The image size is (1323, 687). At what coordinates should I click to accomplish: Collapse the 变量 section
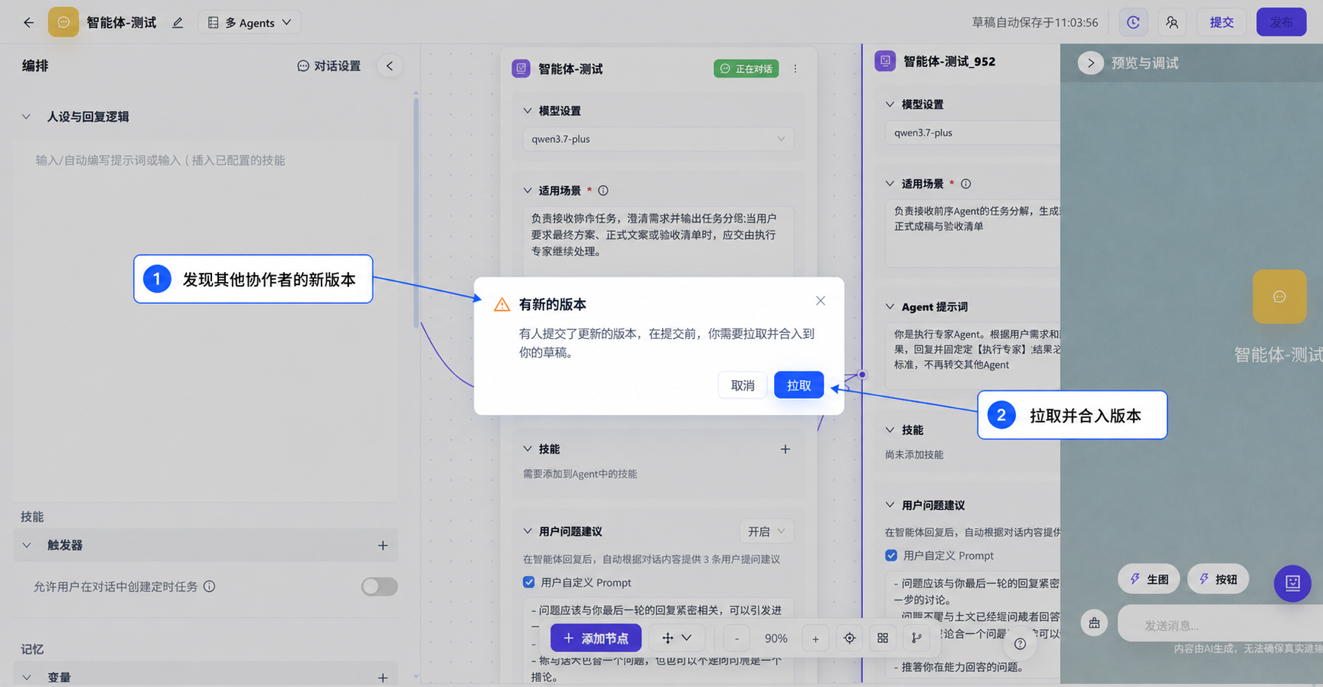[x=27, y=677]
